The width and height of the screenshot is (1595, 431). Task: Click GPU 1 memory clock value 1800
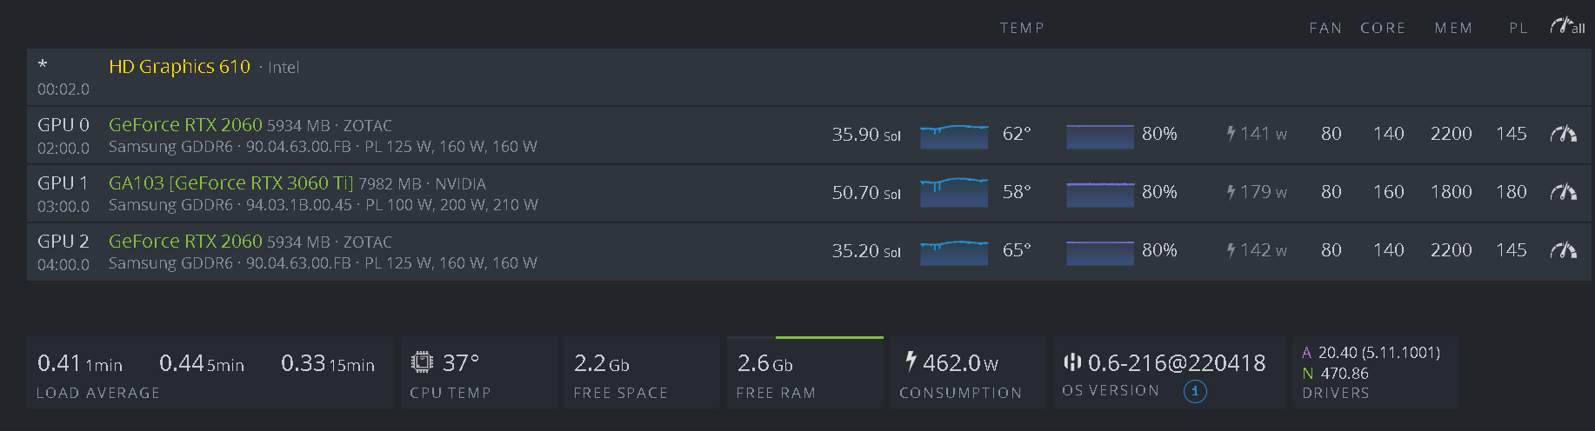click(x=1451, y=192)
